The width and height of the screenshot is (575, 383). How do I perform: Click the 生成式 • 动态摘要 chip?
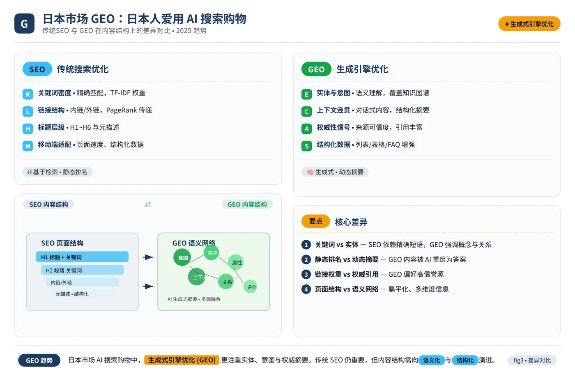click(335, 172)
